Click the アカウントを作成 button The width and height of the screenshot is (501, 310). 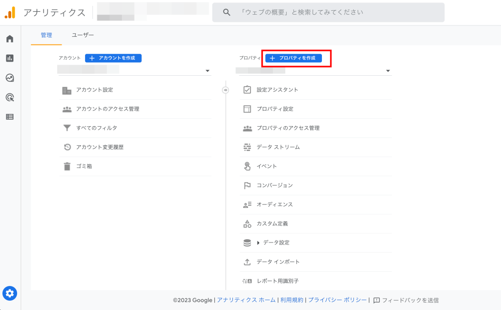click(x=113, y=58)
